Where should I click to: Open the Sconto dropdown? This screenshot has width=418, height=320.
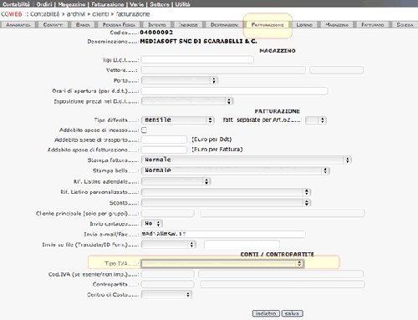click(226, 203)
